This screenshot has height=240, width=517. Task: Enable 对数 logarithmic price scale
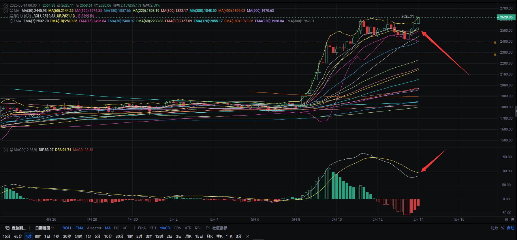[x=494, y=228]
